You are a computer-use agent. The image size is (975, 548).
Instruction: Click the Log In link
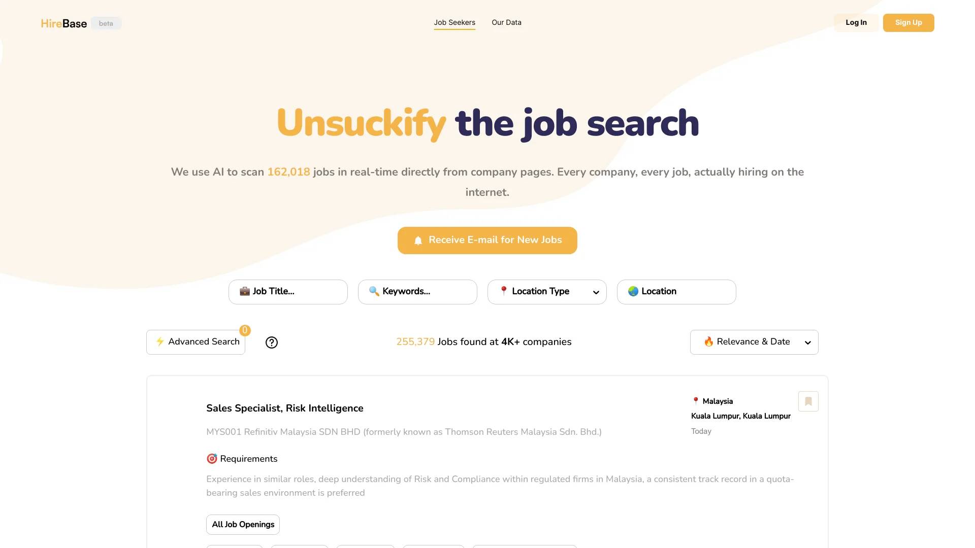tap(856, 22)
